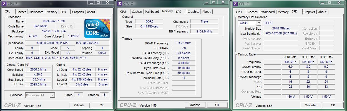The width and height of the screenshot is (347, 111).
Task: Select Caches tab in the Memory window
Action: coord(137,12)
